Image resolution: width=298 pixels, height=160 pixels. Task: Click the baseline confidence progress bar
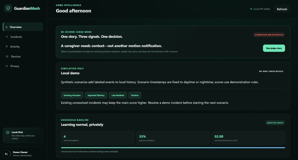coord(173,148)
